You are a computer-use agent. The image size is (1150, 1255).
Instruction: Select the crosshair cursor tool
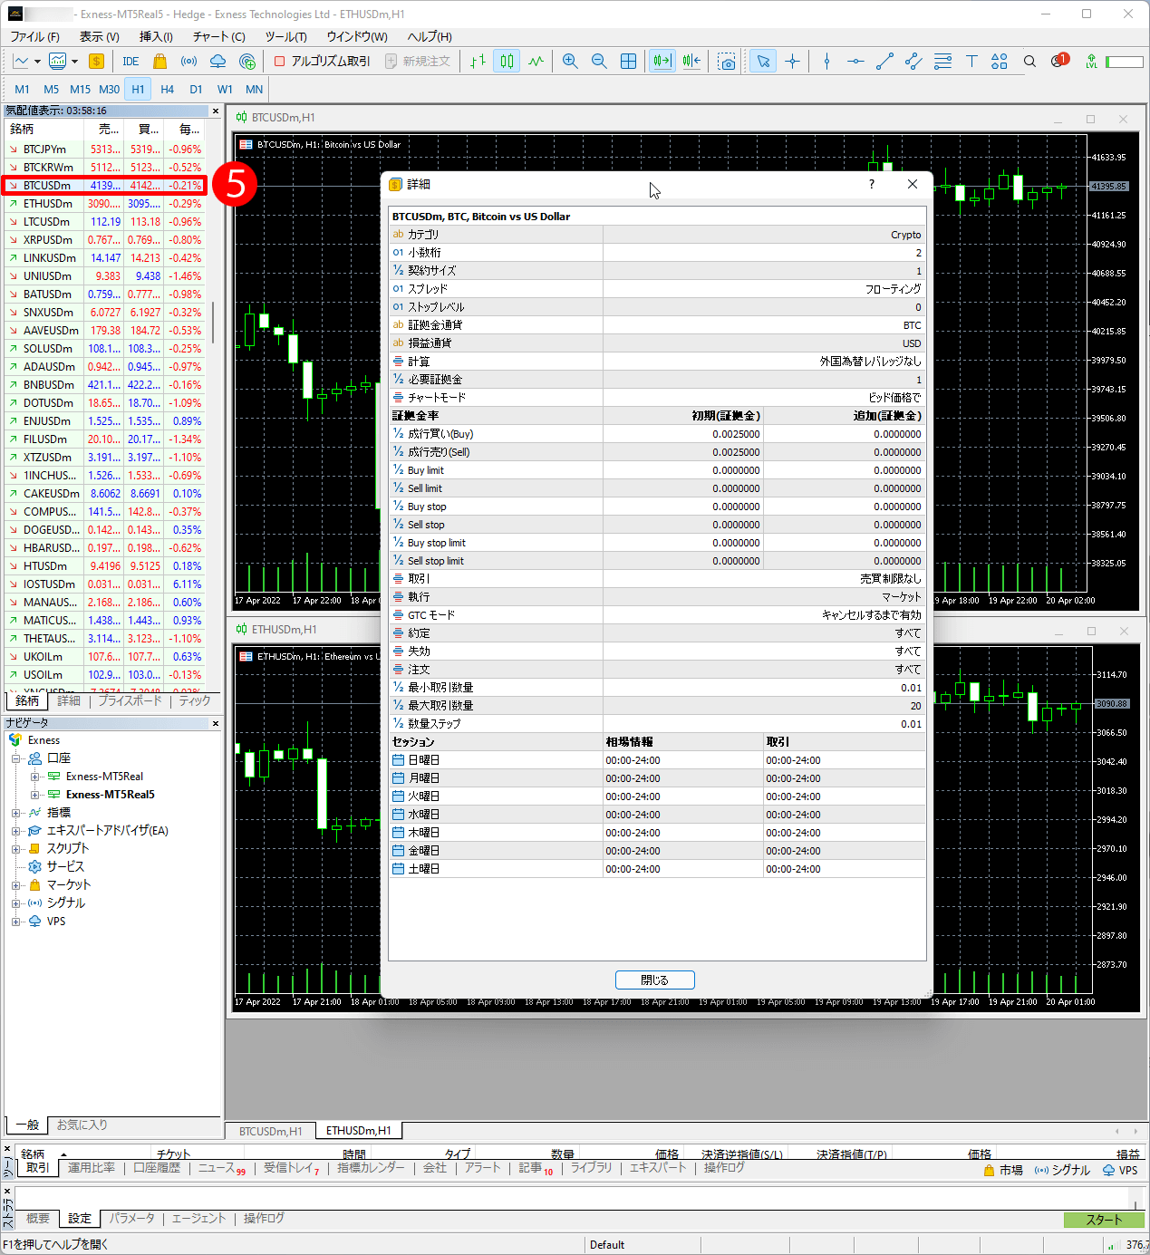[793, 62]
